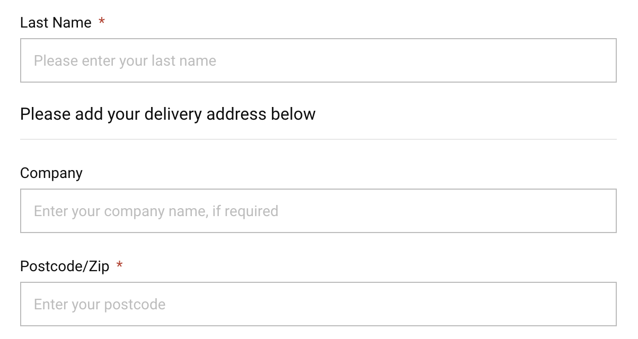Viewport: 638px width, 339px height.
Task: Click the 'Company' field label
Action: (51, 174)
